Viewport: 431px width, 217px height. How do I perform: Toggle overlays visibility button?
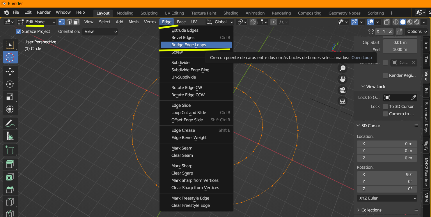[x=371, y=22]
